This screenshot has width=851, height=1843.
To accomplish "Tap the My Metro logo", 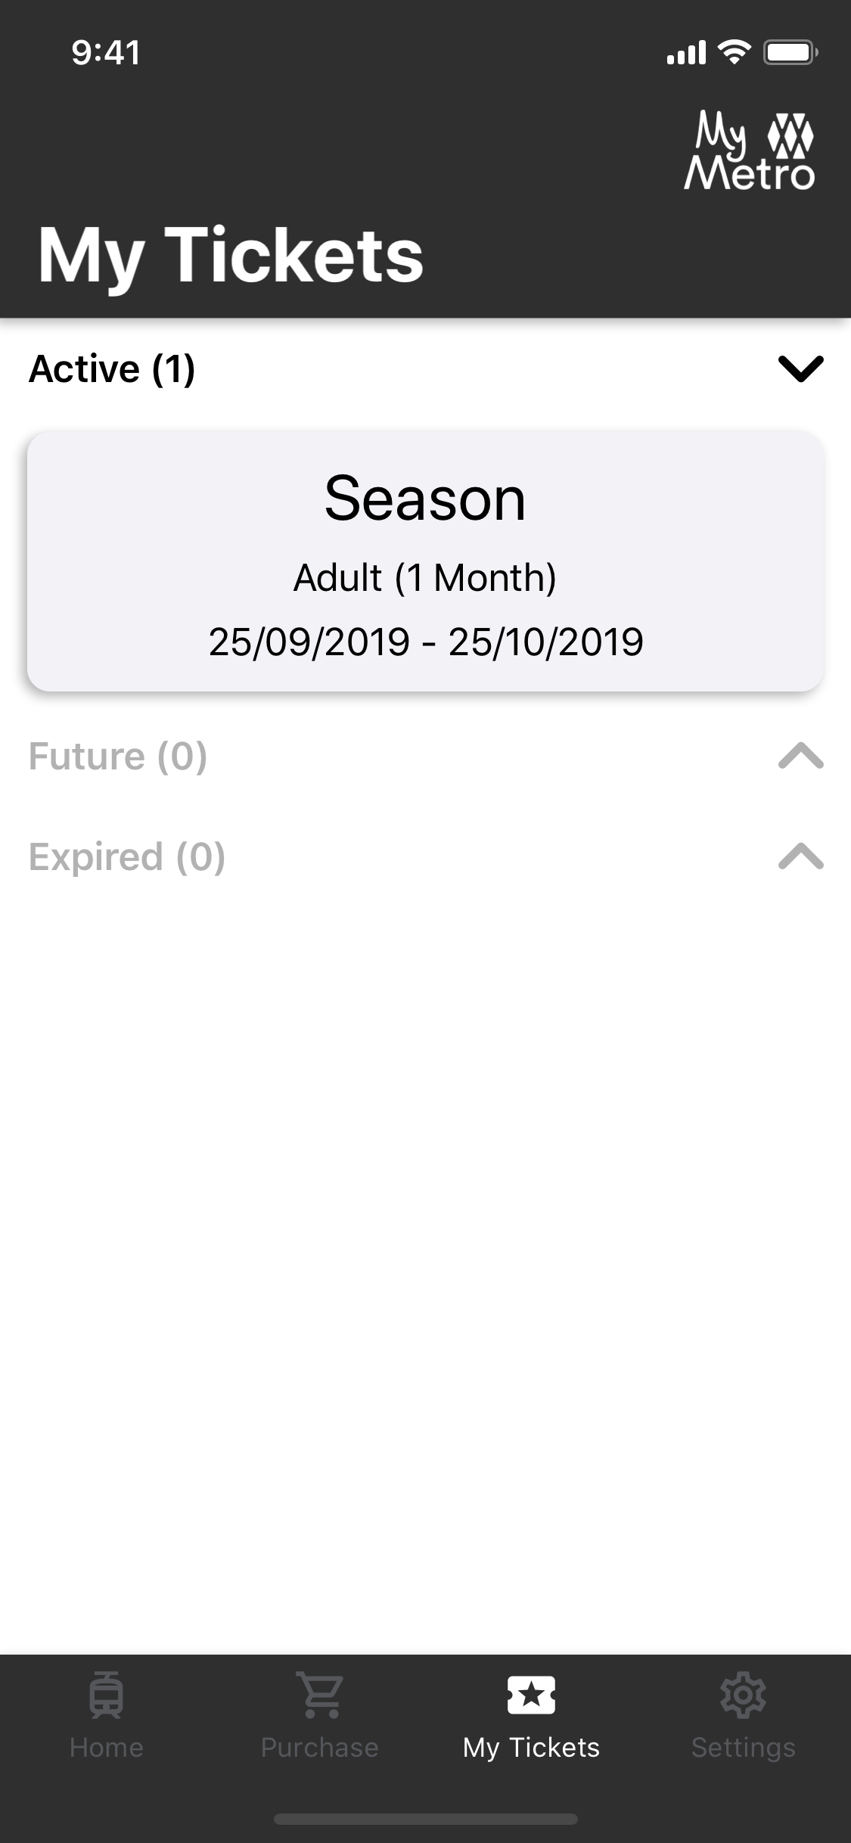I will (750, 150).
